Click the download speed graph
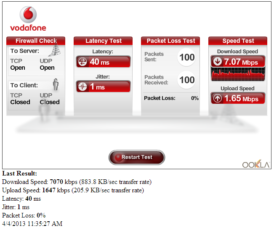This screenshot has height=228, width=274. click(238, 75)
